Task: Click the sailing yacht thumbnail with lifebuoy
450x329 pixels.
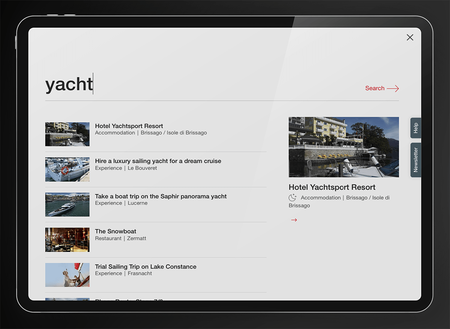Action: (67, 169)
